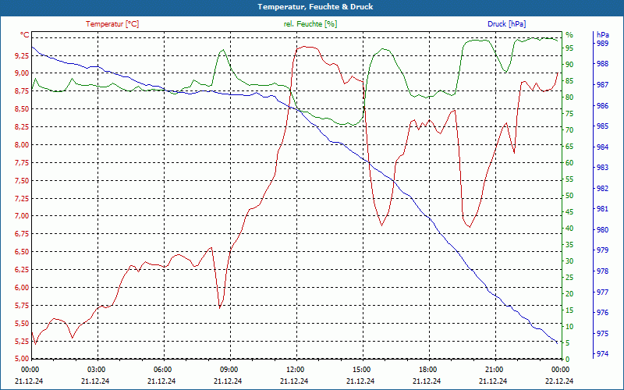Click the '9,25' temperature axis value
This screenshot has width=624, height=390.
22,55
